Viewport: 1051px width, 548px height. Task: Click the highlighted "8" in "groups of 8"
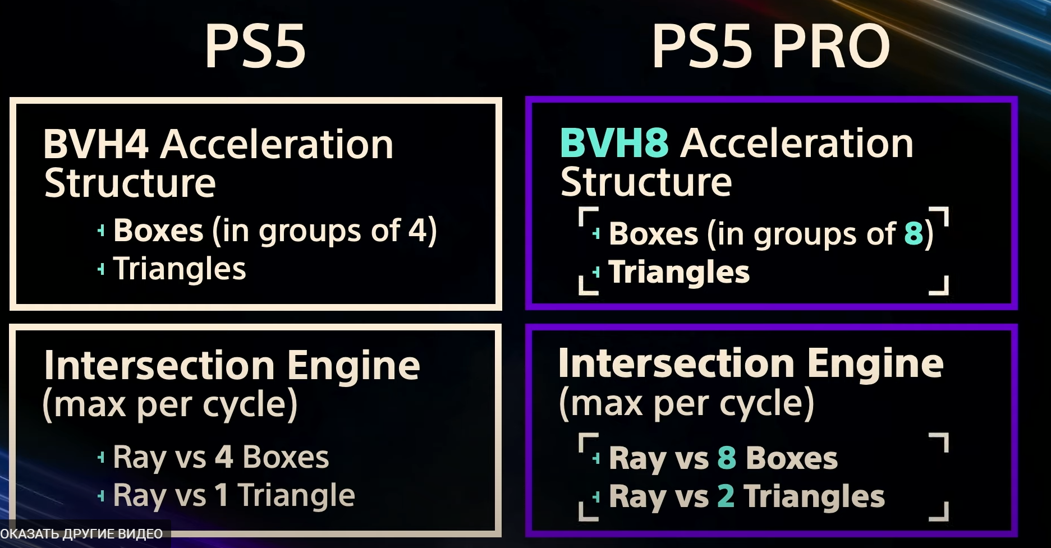914,233
